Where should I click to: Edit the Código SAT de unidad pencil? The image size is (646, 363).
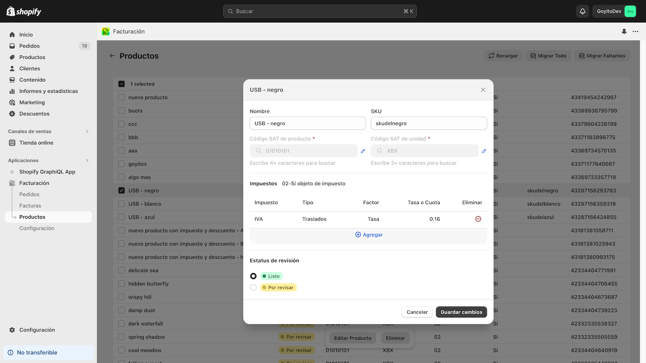point(484,151)
